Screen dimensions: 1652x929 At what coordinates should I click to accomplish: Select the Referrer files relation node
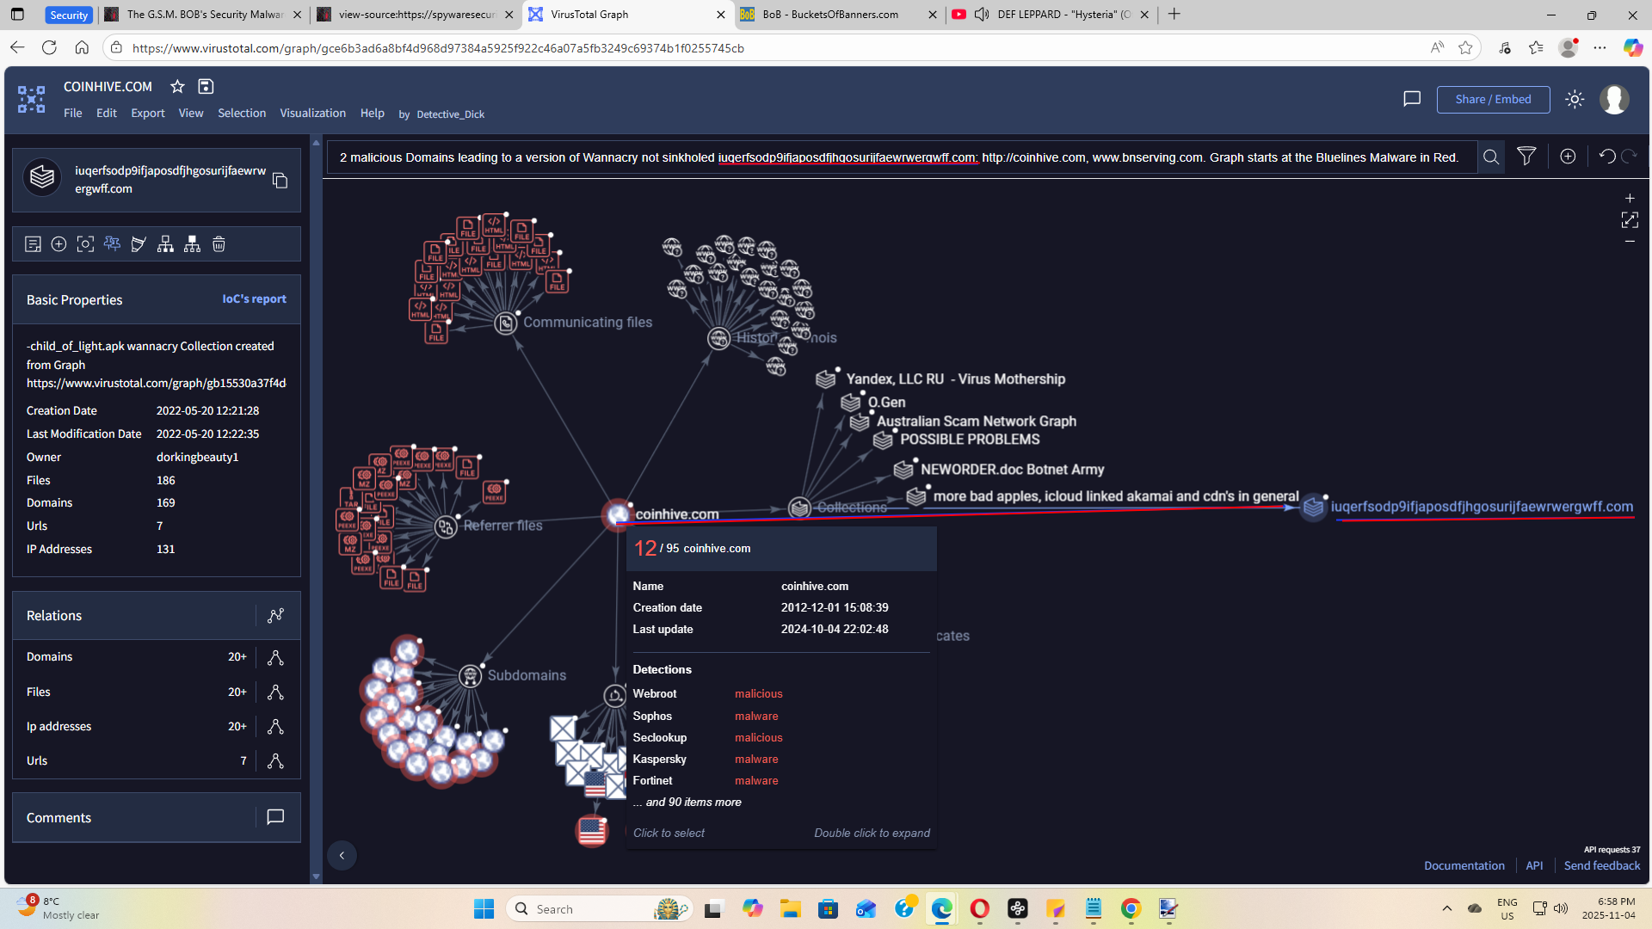pos(446,526)
